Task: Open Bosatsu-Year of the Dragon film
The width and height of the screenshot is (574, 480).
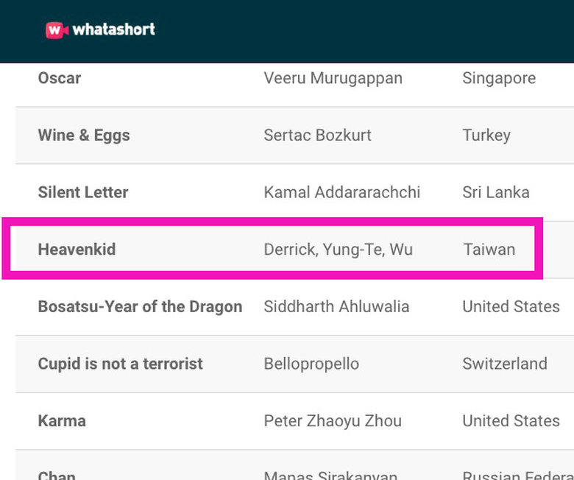Action: [x=140, y=306]
